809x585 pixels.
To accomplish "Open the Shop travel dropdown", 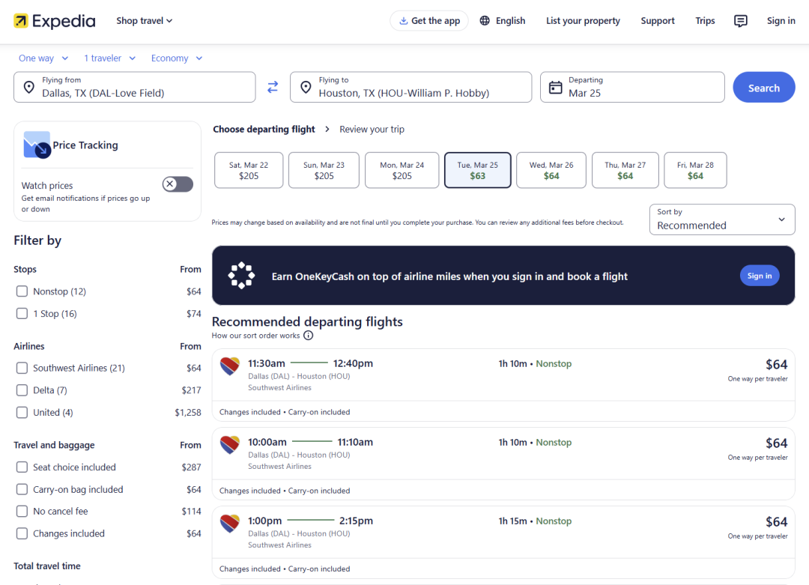I will (x=144, y=21).
